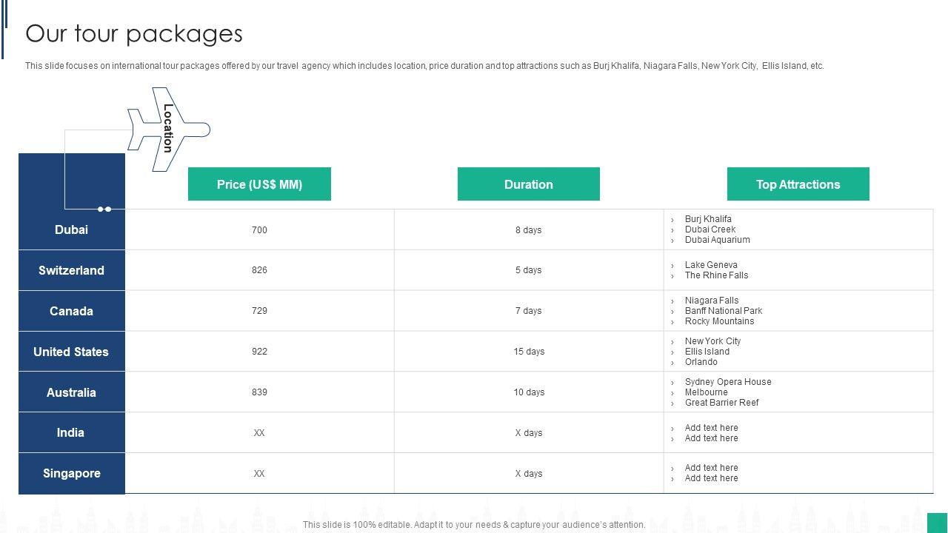Pick the Singapore location row label
Screen dimensions: 948x533
(71, 473)
